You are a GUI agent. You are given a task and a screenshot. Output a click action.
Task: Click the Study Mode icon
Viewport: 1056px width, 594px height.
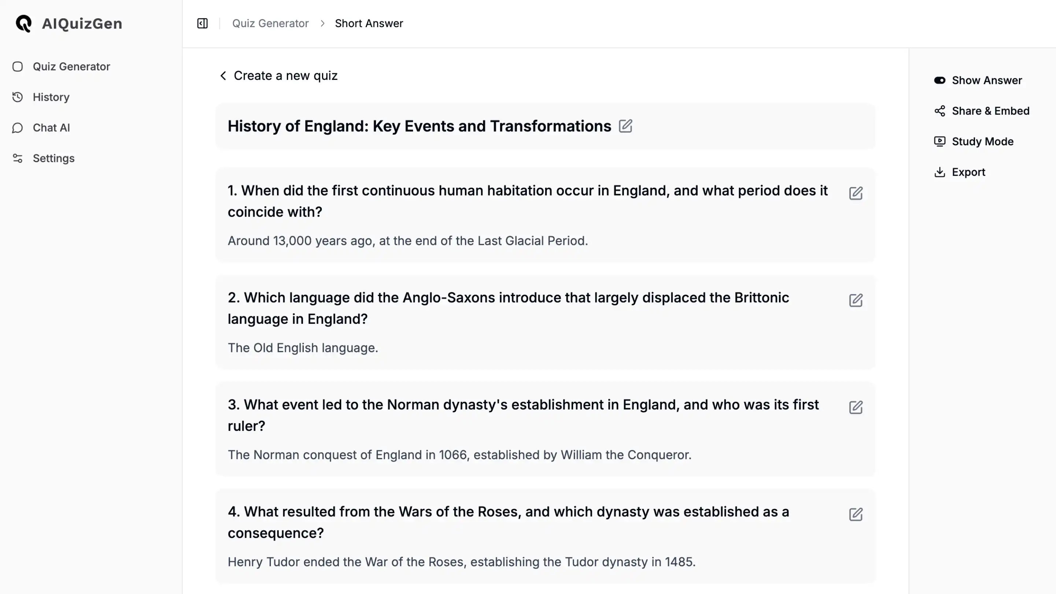click(x=940, y=141)
